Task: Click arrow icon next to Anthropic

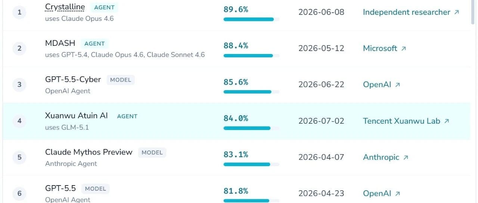Action: click(406, 157)
